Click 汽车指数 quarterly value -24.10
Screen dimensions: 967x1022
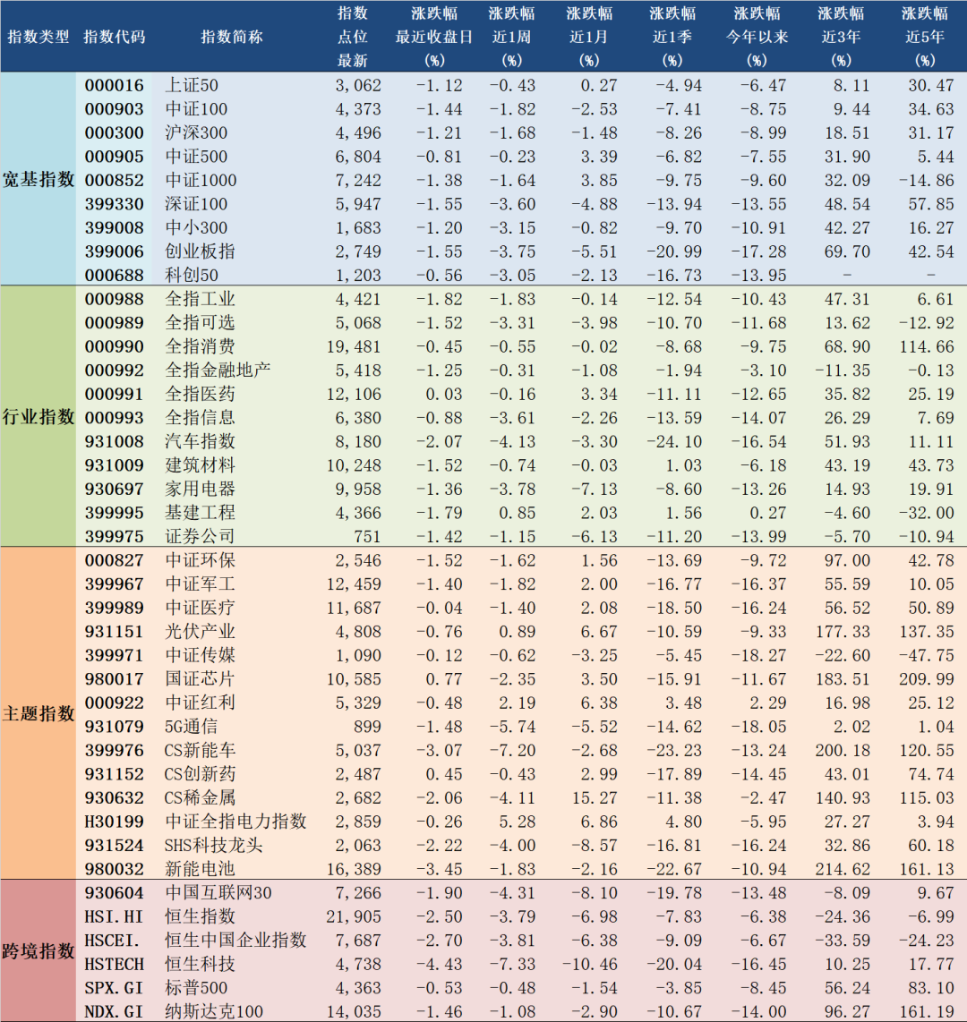[x=674, y=442]
